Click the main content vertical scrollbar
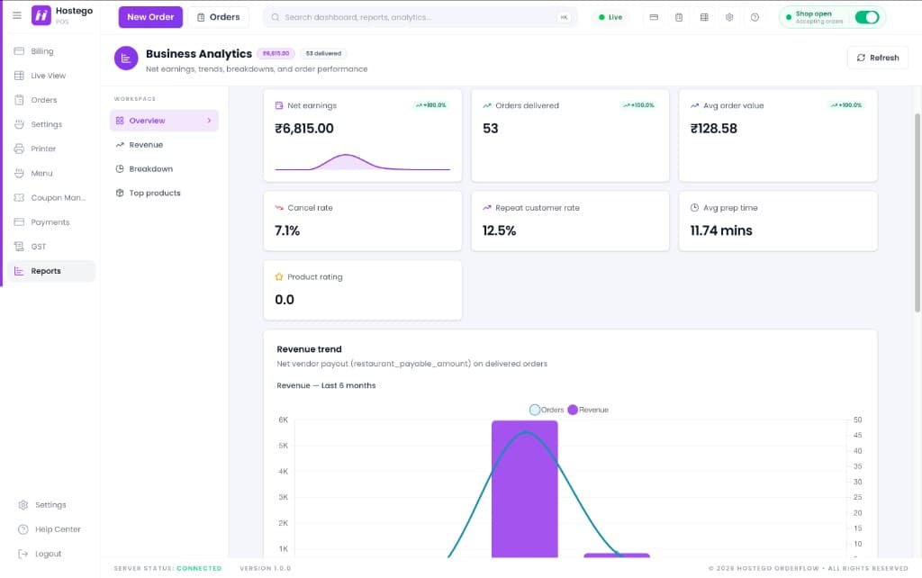 tap(917, 212)
